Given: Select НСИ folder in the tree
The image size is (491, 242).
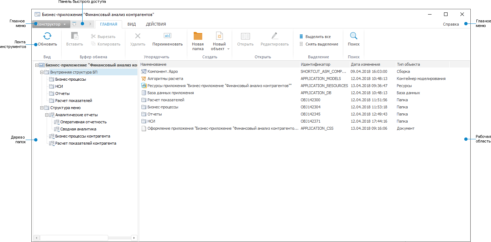Looking at the screenshot, I should [x=59, y=86].
